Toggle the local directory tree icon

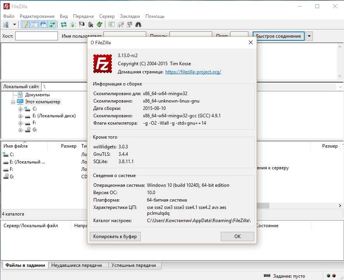(x=34, y=24)
